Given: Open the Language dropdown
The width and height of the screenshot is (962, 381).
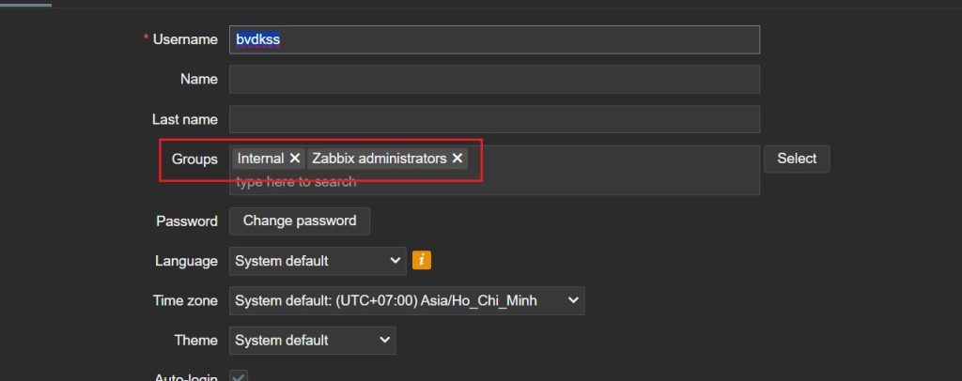Looking at the screenshot, I should 318,261.
